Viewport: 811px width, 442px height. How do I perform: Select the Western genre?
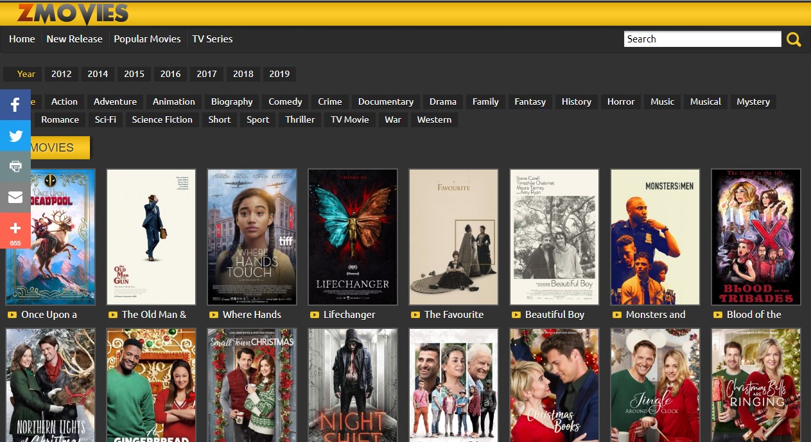[x=435, y=119]
